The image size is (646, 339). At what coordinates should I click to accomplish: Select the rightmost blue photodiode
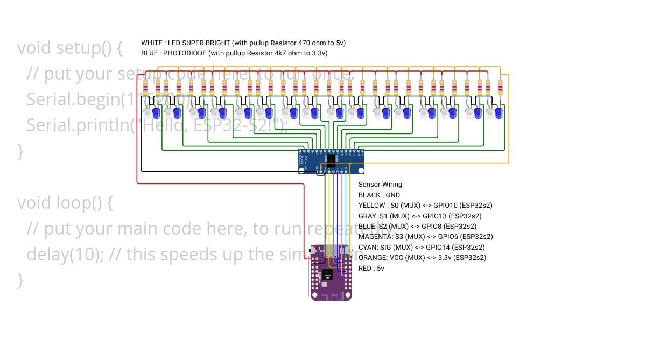point(498,114)
